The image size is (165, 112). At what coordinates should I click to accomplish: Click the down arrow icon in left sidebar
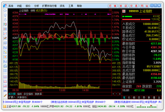[x=5, y=20]
